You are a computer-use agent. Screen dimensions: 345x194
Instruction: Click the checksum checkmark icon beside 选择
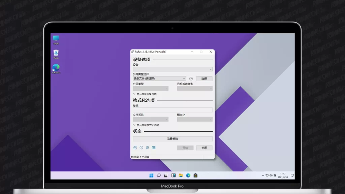[191, 78]
